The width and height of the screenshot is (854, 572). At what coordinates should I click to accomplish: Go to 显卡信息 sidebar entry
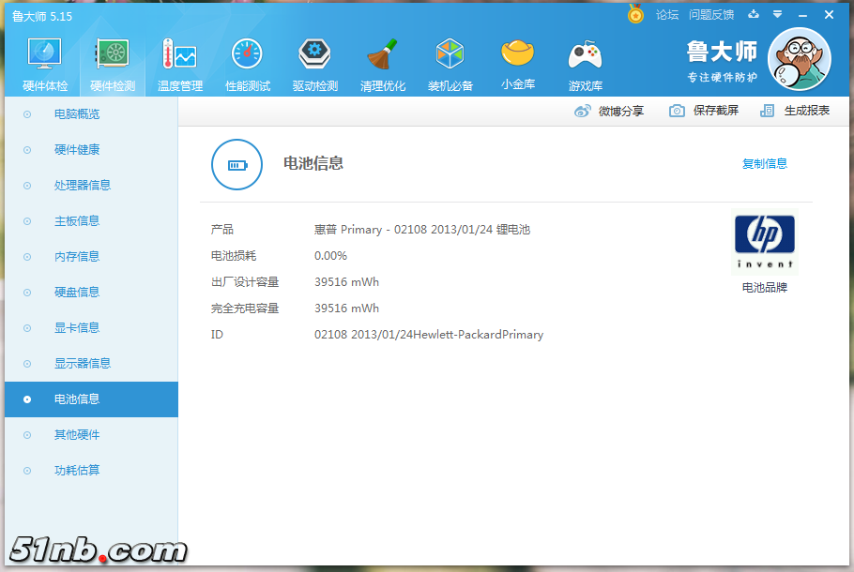(77, 328)
